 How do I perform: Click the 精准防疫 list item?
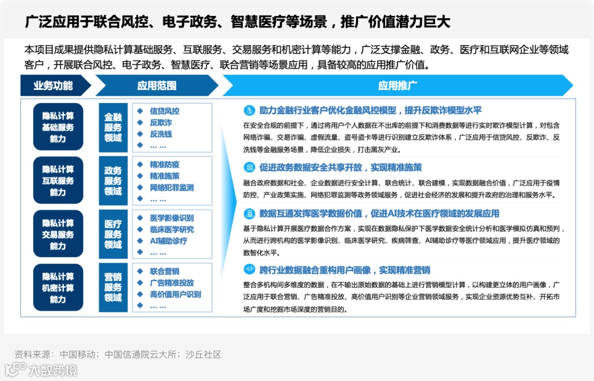(x=164, y=165)
